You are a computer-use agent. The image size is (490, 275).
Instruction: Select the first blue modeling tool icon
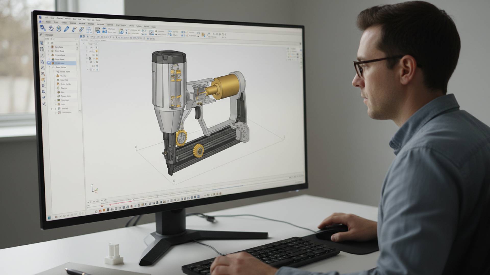pos(42,29)
